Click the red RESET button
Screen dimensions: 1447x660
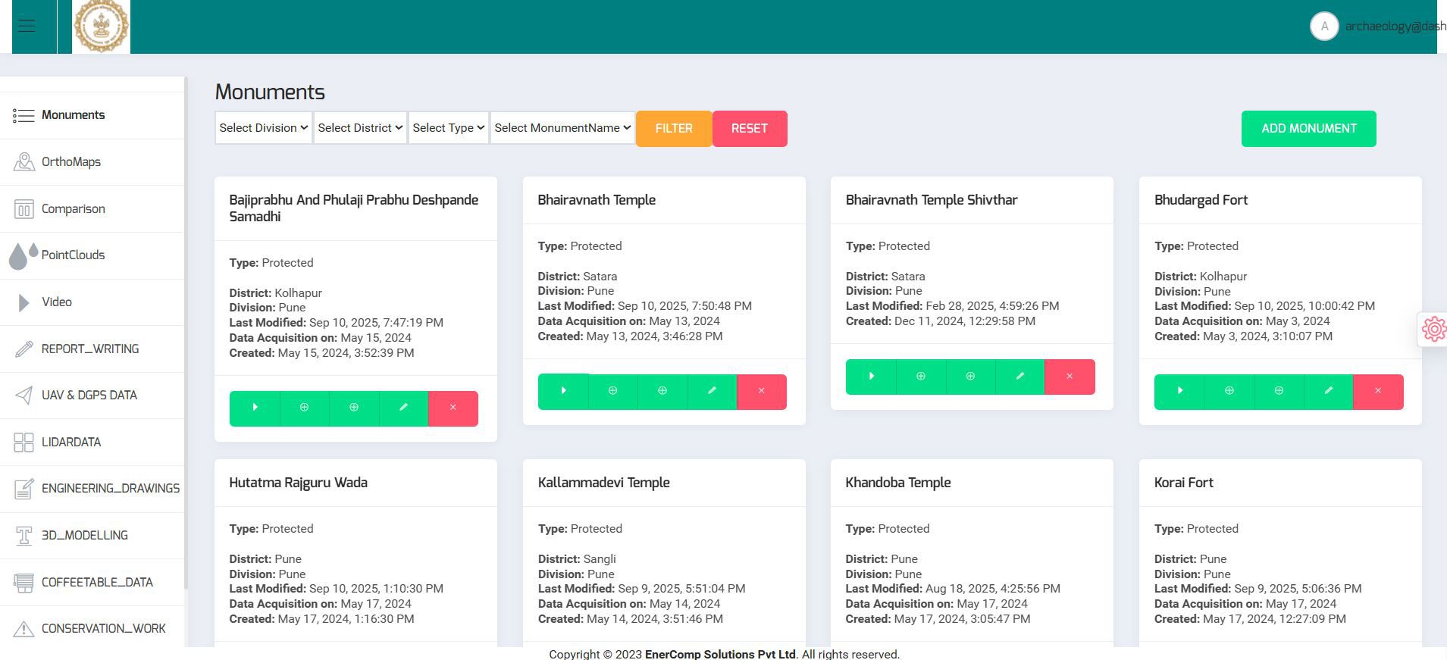click(x=749, y=129)
